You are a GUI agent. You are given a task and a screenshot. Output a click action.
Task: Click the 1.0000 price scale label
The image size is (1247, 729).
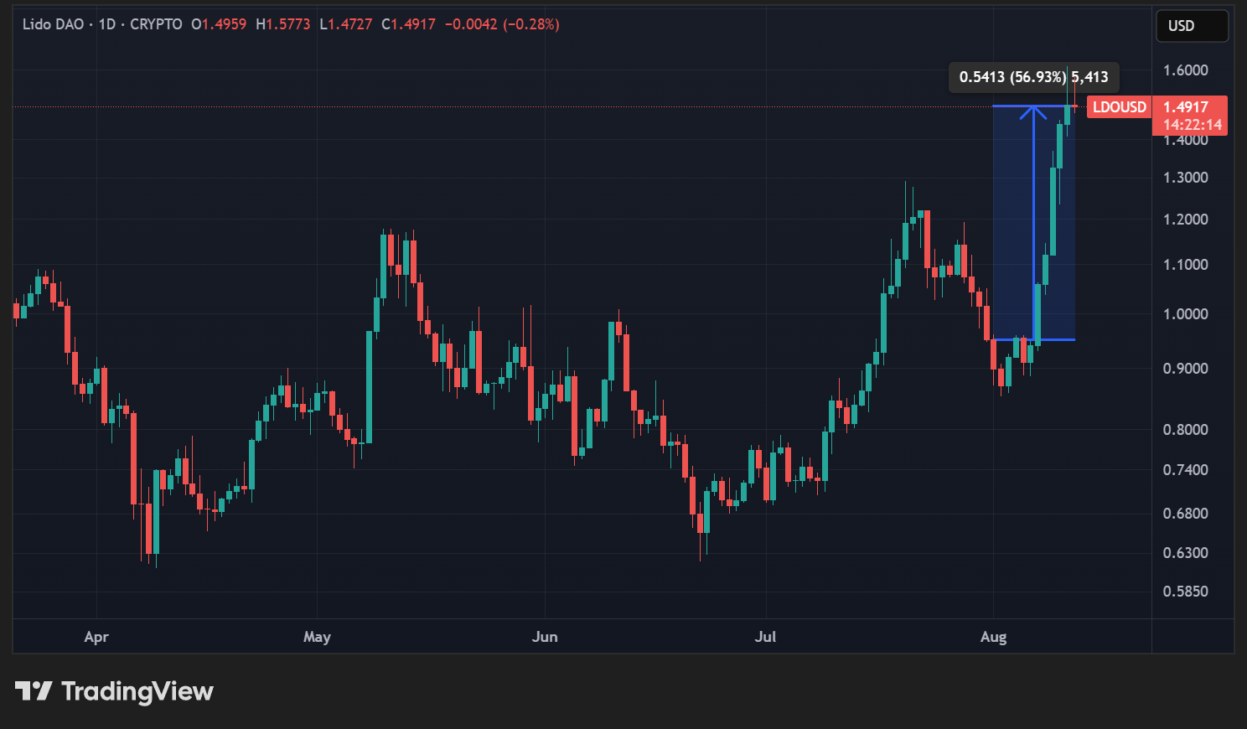coord(1185,314)
